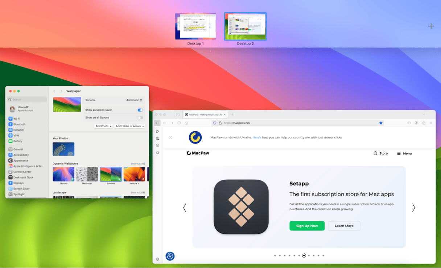
Task: Click the Sign Up Now button
Action: [x=307, y=226]
